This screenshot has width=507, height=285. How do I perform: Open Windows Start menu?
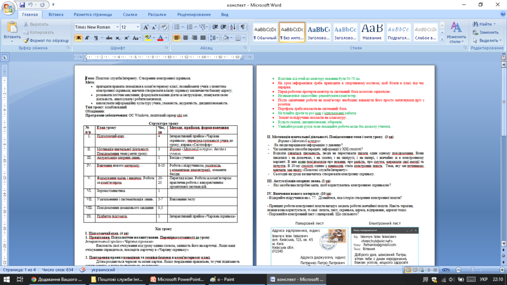[6, 280]
